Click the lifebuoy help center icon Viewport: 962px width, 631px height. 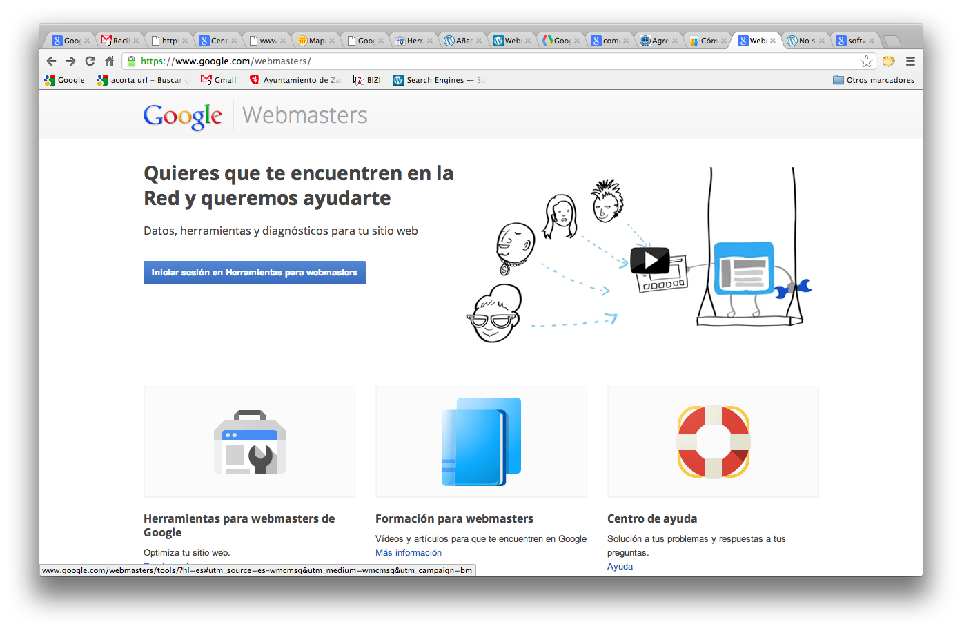713,442
